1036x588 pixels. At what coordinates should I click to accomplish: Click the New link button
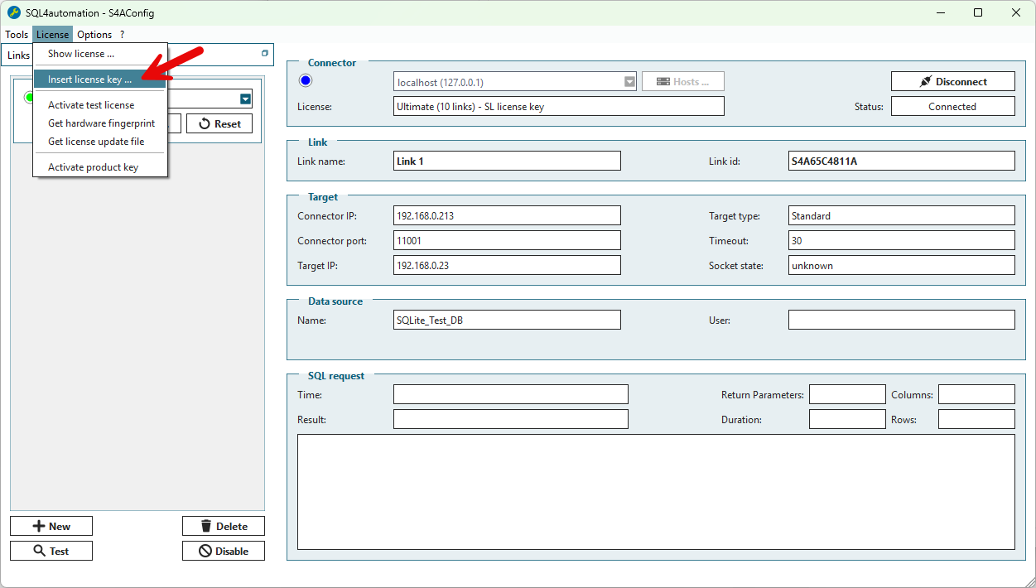click(x=51, y=526)
